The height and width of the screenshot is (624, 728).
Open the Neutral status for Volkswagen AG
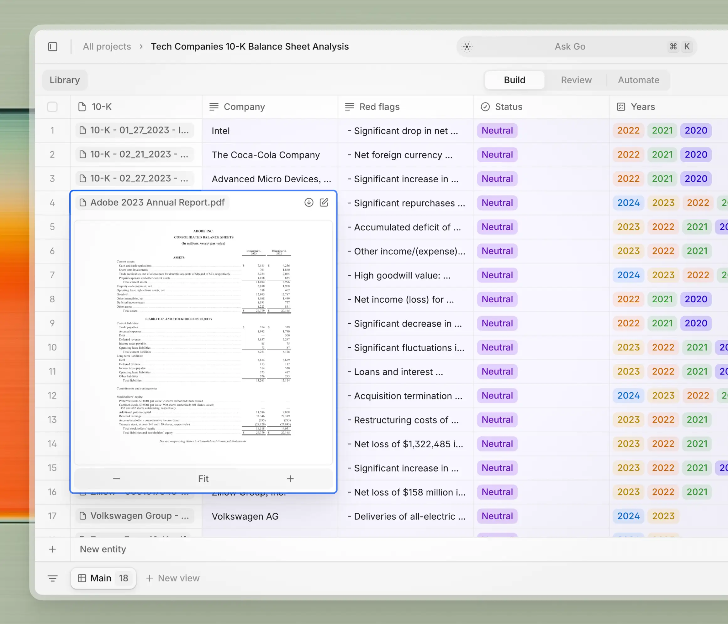(x=497, y=516)
